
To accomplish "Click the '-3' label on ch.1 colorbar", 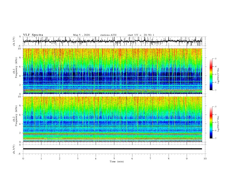I will [215, 58].
